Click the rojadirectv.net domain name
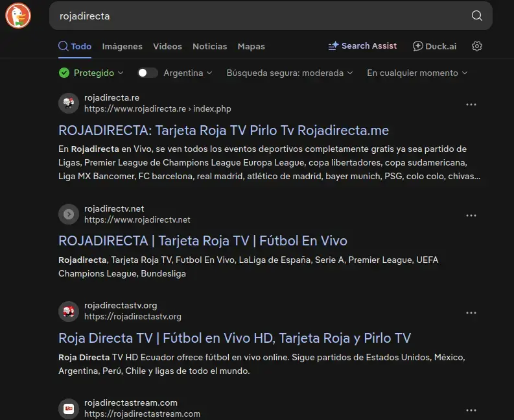This screenshot has width=514, height=420. point(114,208)
